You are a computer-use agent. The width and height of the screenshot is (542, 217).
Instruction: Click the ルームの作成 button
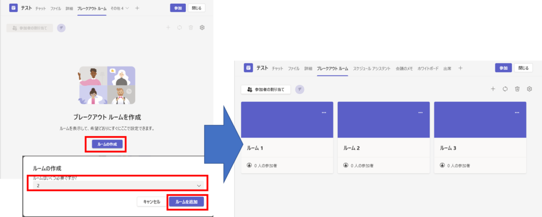(107, 144)
